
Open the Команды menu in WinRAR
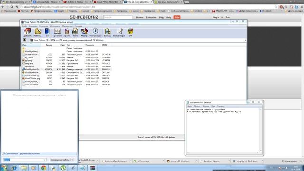[x=33, y=26]
